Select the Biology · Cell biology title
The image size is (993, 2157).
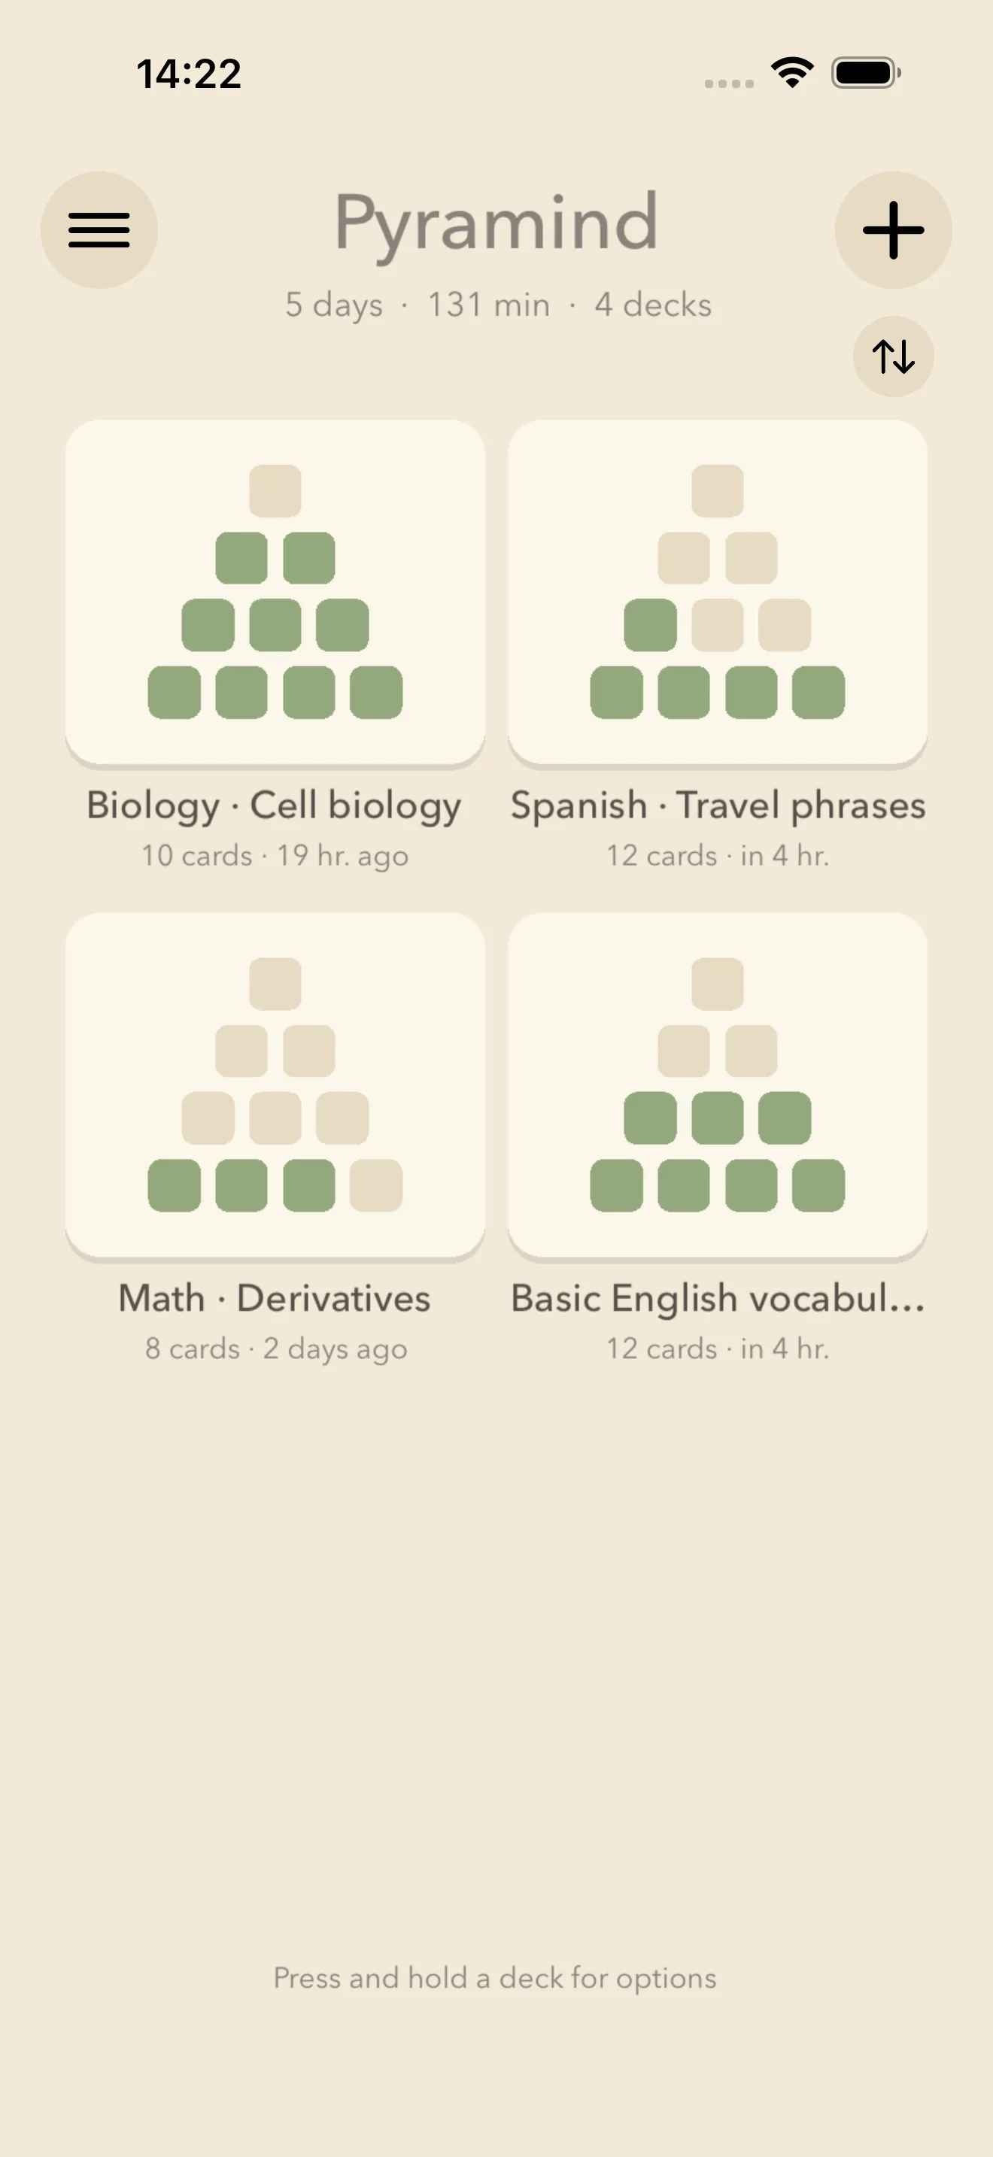275,805
